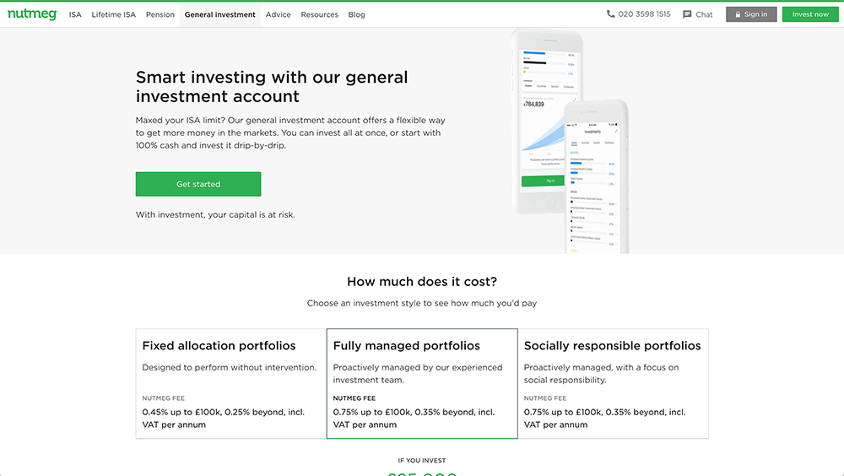The width and height of the screenshot is (844, 476).
Task: Click the Sign in button
Action: (x=751, y=14)
